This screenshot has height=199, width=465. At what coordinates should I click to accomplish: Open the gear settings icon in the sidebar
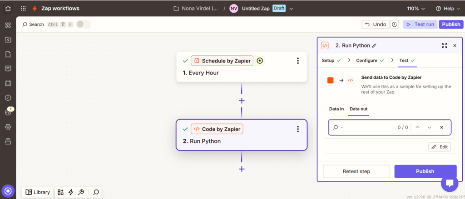(x=8, y=127)
